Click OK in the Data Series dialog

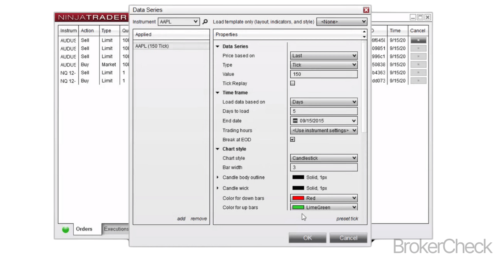[308, 238]
